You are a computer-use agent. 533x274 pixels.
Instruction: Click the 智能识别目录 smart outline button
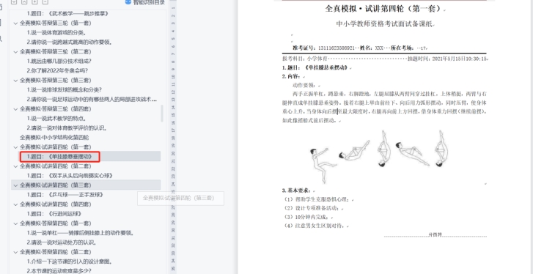tap(145, 2)
